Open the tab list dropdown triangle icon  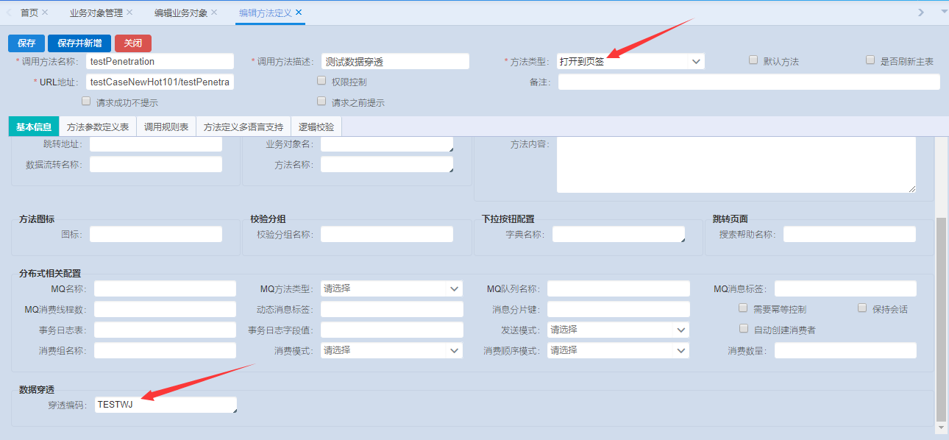(x=944, y=13)
